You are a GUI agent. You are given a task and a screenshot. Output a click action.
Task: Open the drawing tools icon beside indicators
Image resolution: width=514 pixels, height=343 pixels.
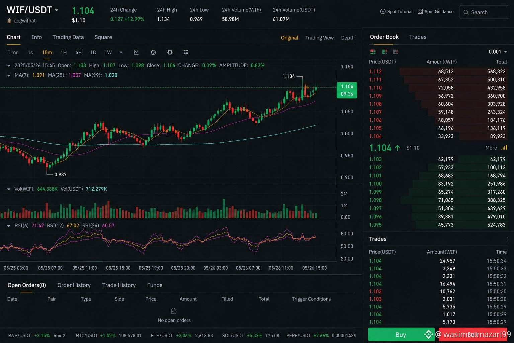(153, 52)
